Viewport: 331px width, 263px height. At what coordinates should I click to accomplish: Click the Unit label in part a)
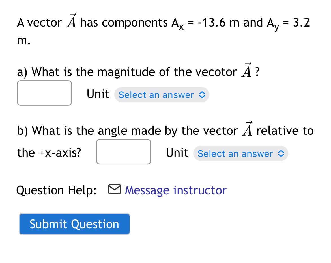97,94
